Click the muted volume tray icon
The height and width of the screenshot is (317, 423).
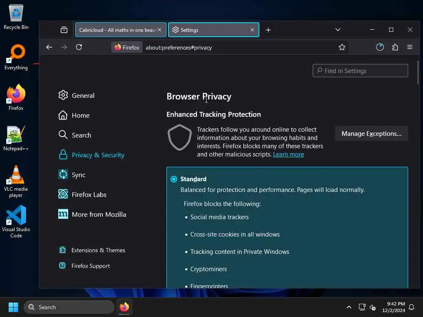373,307
